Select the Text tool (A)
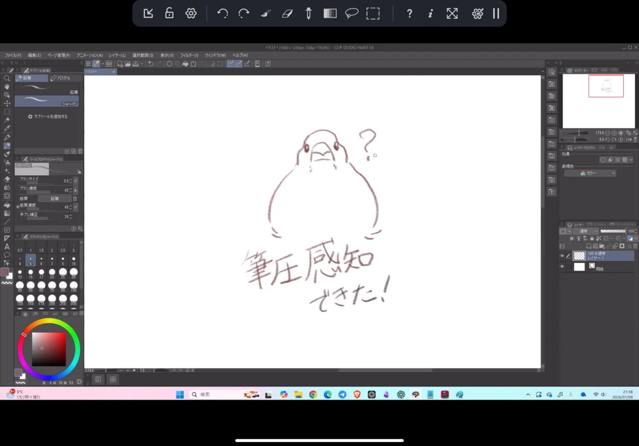This screenshot has width=639, height=446. 7,246
